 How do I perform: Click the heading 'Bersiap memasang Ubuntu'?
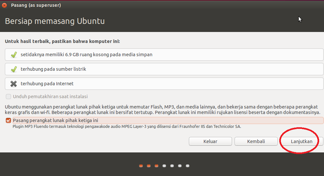[55, 21]
